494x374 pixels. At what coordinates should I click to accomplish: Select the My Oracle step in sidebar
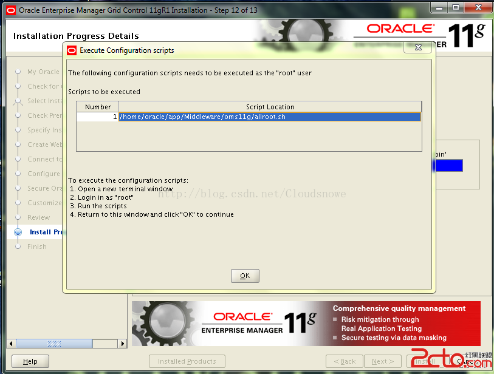point(43,72)
